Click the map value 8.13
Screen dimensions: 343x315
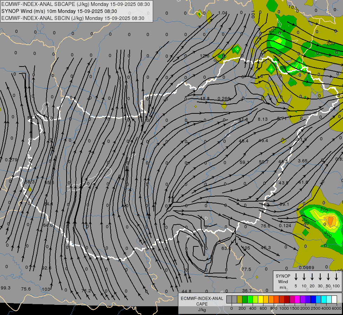click(x=263, y=119)
